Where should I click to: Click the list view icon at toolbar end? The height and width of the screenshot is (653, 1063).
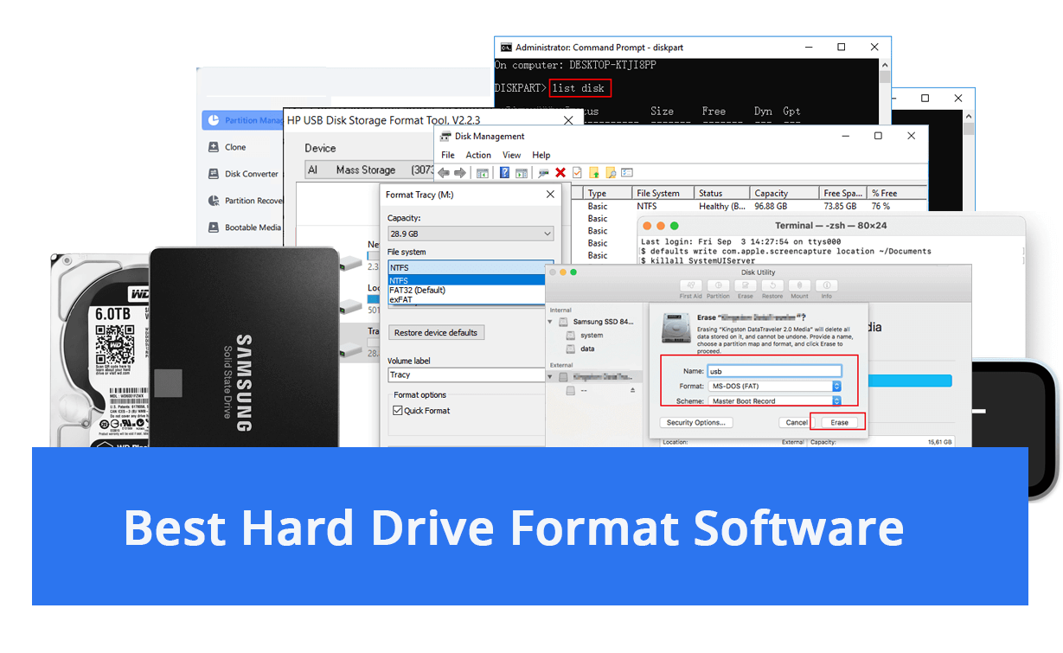pos(627,173)
